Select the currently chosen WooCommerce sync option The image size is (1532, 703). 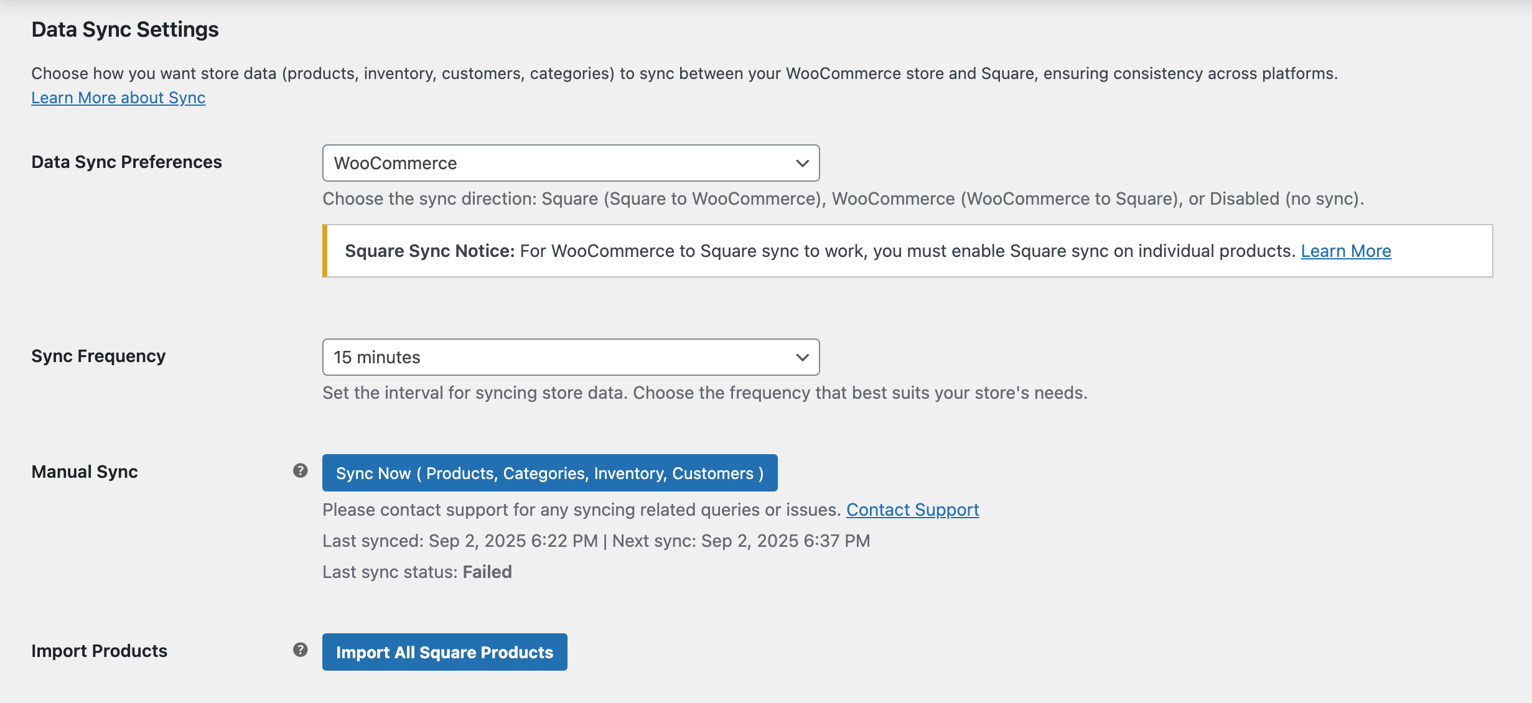pyautogui.click(x=570, y=163)
